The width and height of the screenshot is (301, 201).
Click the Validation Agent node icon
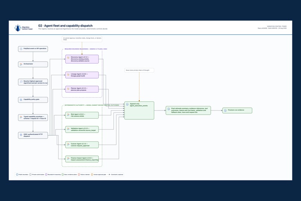[x=68, y=129]
